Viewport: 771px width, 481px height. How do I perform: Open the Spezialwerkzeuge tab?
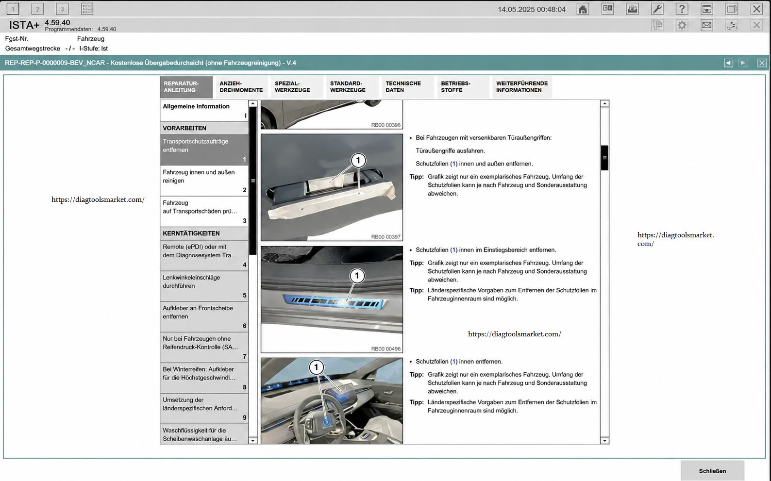pos(297,87)
